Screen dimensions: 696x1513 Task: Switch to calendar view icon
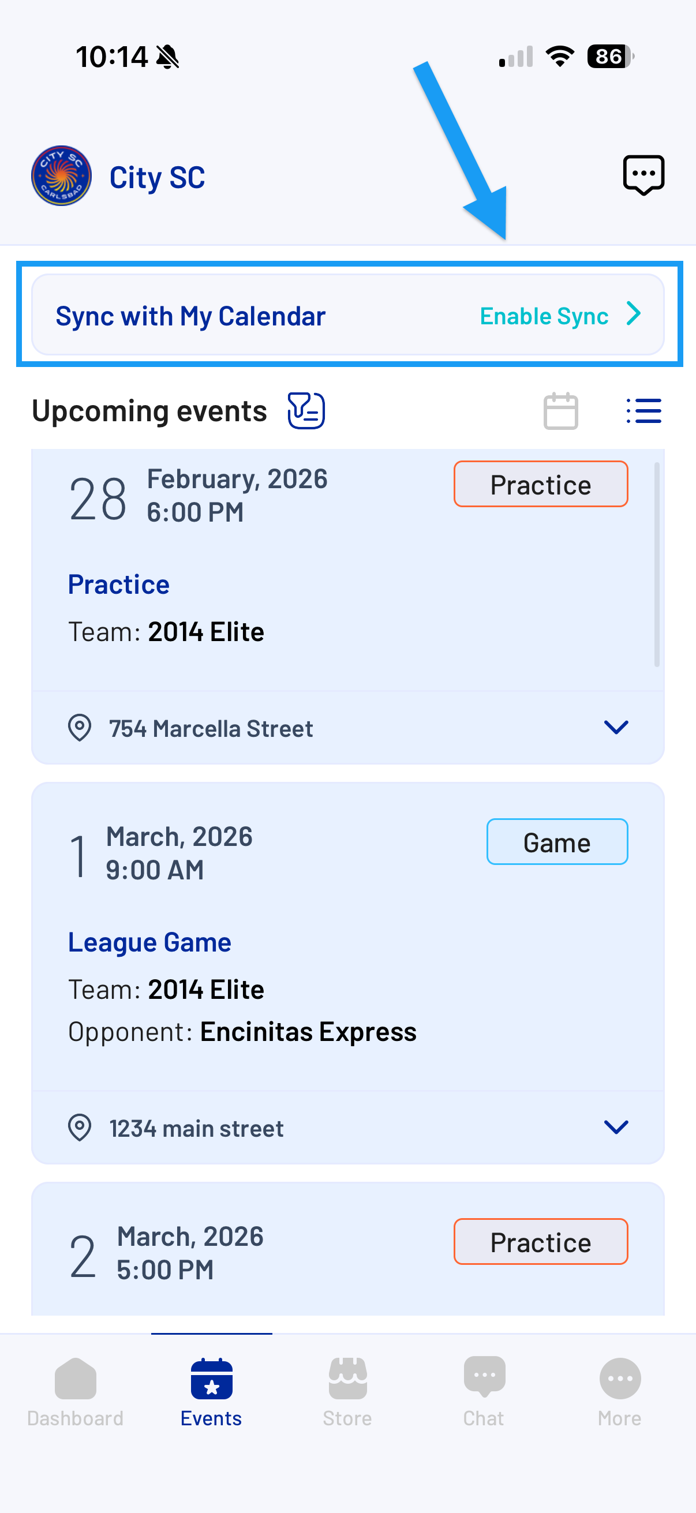560,410
